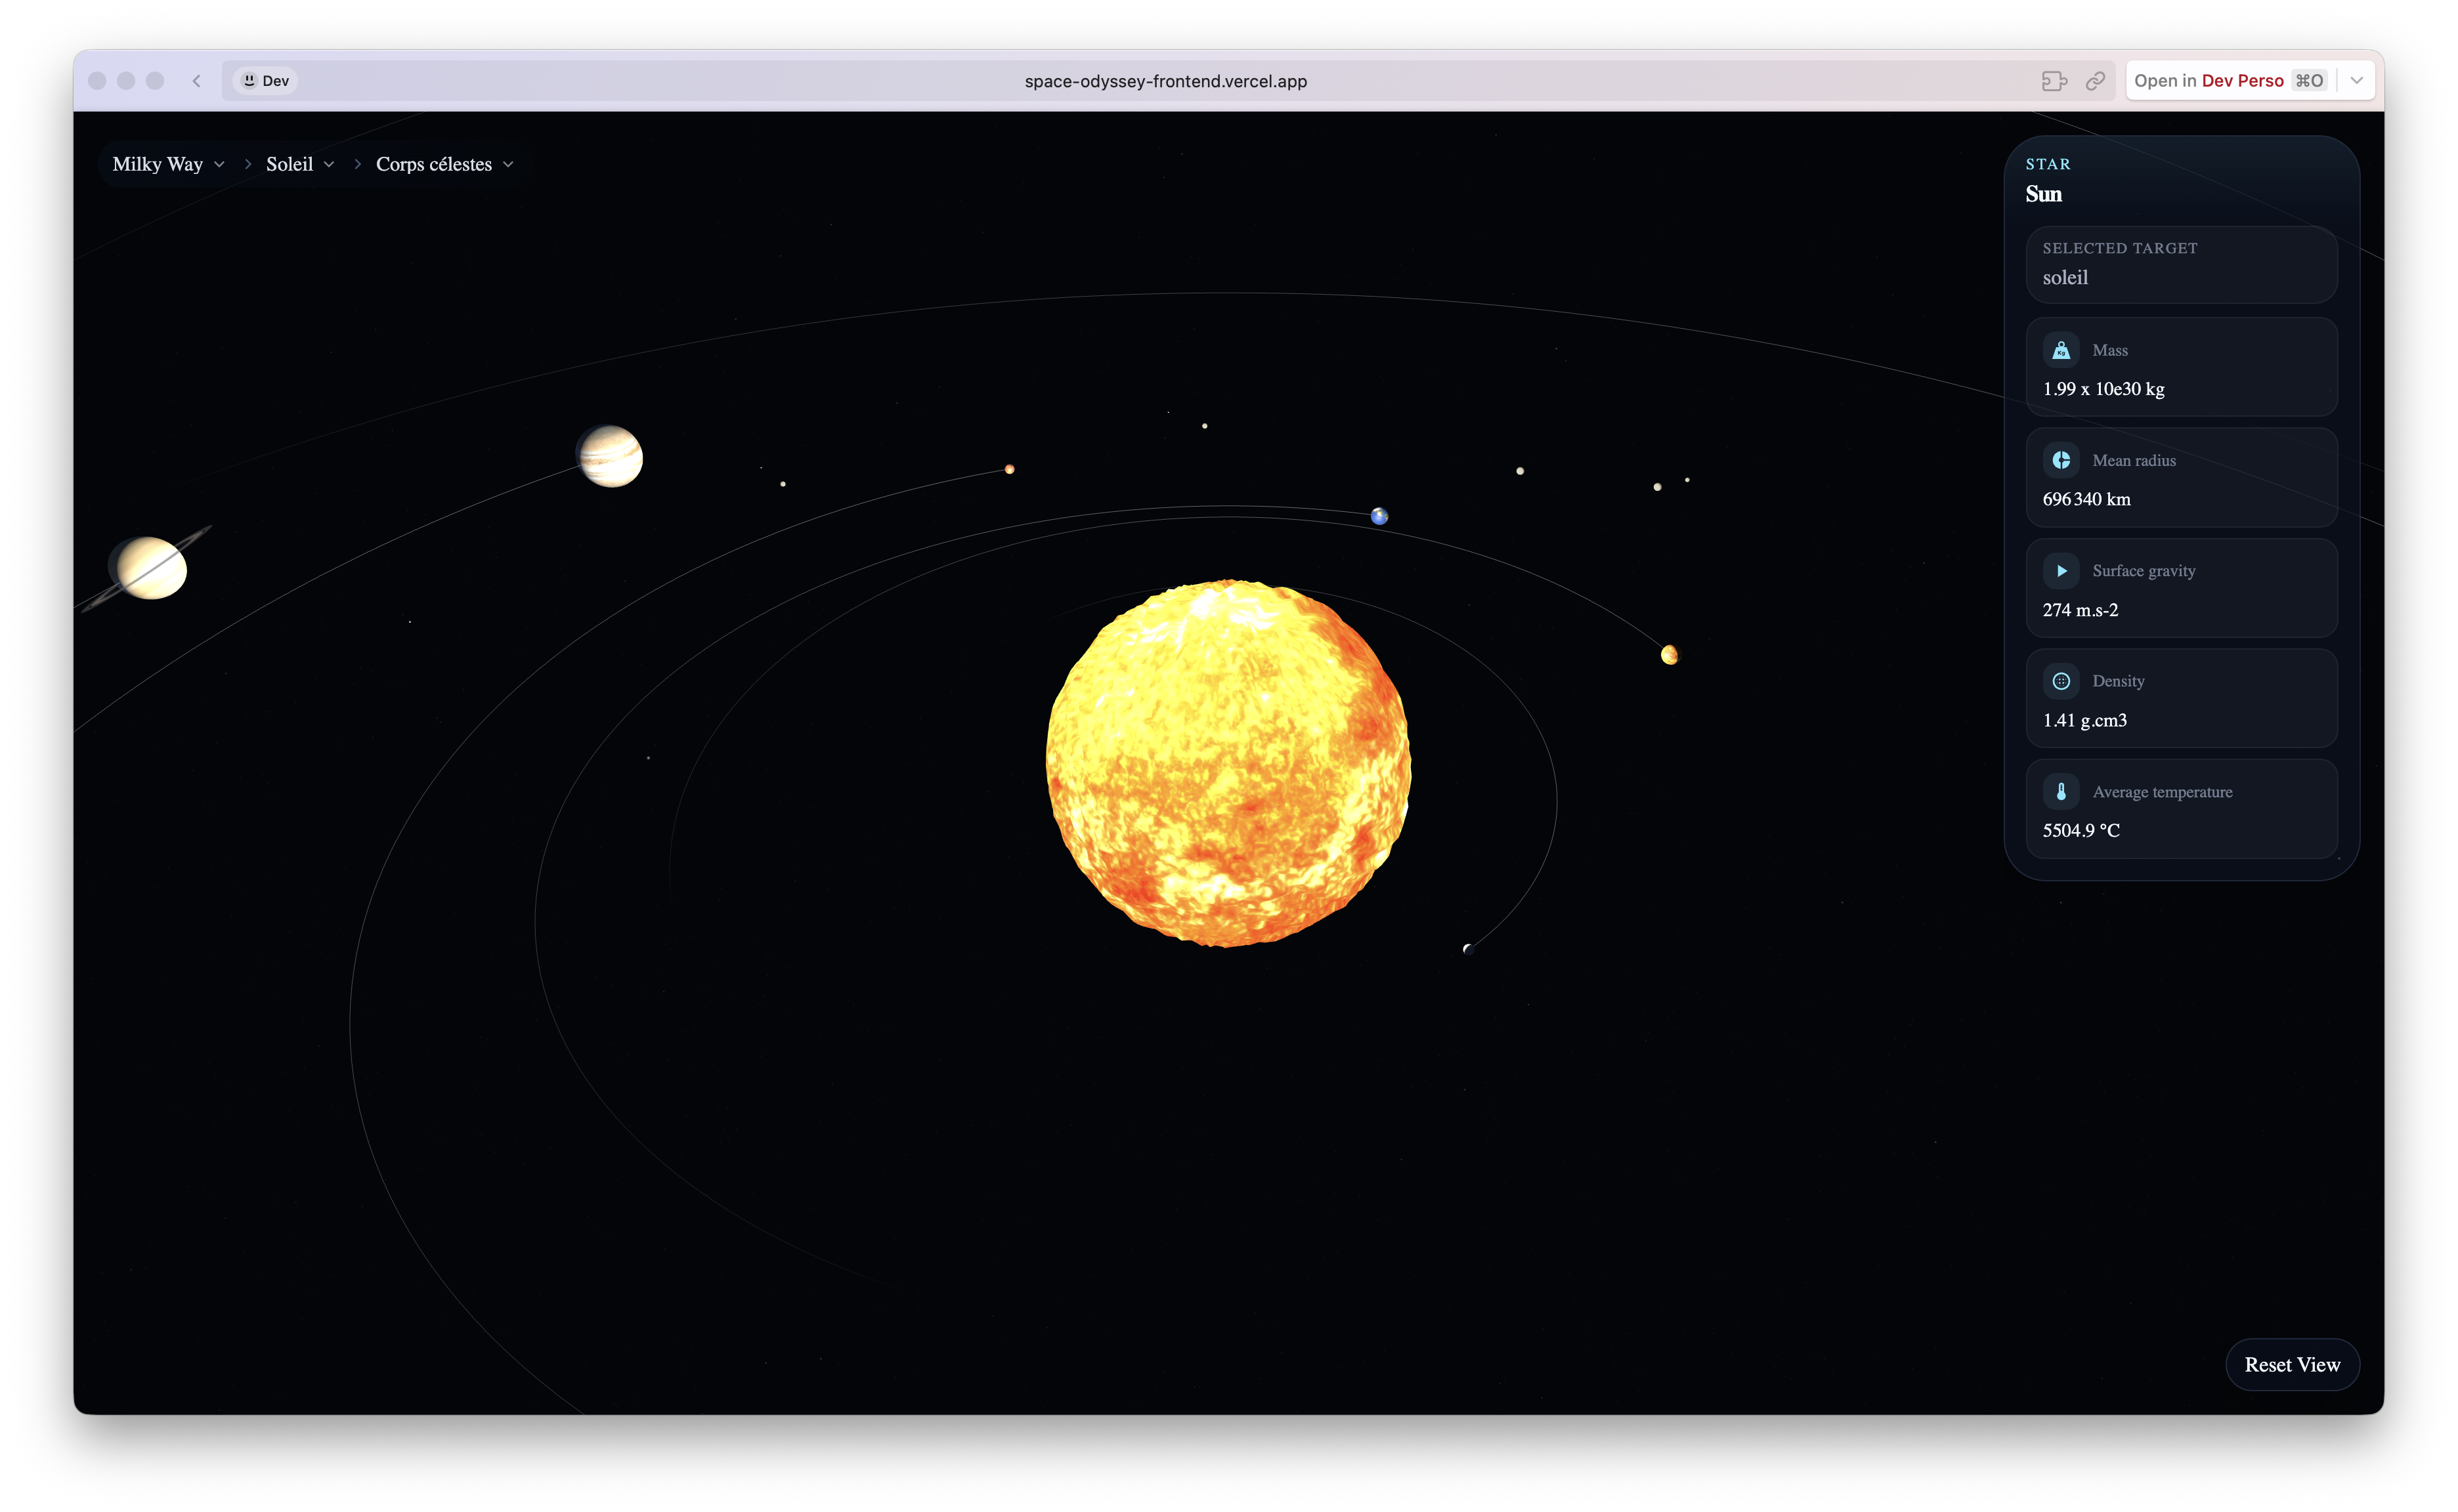The width and height of the screenshot is (2458, 1512).
Task: Click the pie-chart icon beside Mean radius
Action: coord(2061,460)
